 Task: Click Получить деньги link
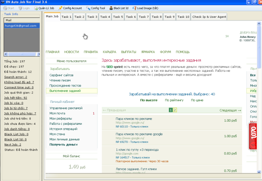tap(63, 144)
